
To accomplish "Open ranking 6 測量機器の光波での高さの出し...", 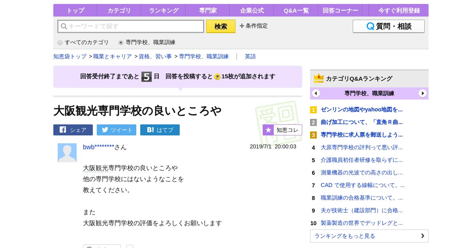I will (x=361, y=172).
